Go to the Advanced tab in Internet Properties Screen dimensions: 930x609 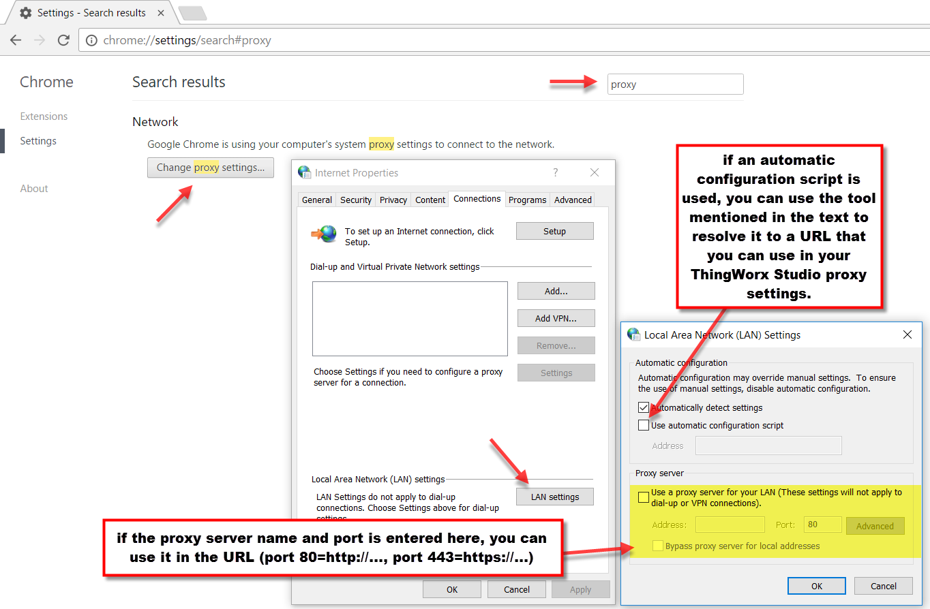coord(573,200)
